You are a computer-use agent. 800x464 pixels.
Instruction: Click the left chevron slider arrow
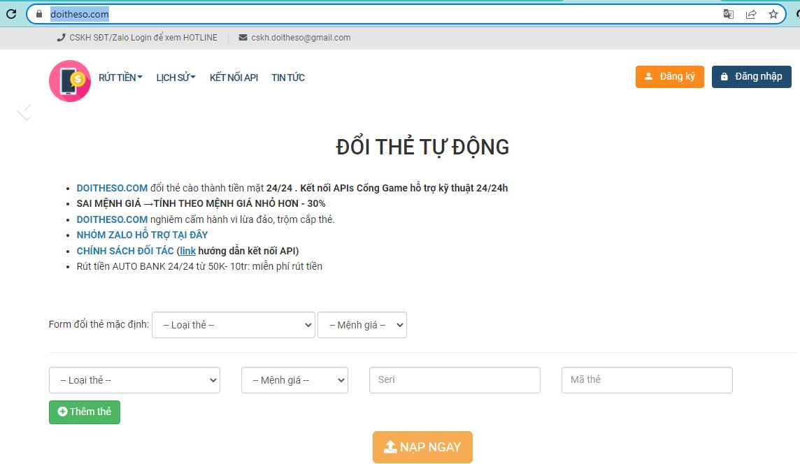point(24,112)
